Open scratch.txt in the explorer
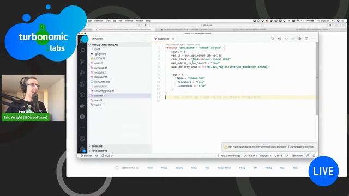This screenshot has width=349, height=196. pyautogui.click(x=119, y=86)
